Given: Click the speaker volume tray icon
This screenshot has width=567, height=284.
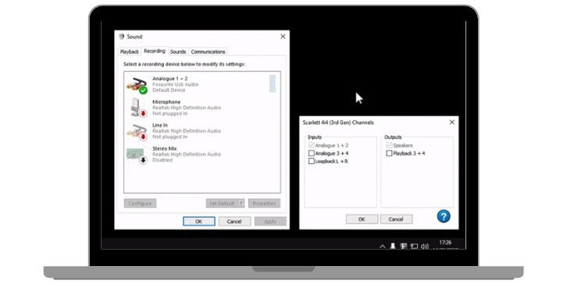Looking at the screenshot, I should (x=425, y=246).
